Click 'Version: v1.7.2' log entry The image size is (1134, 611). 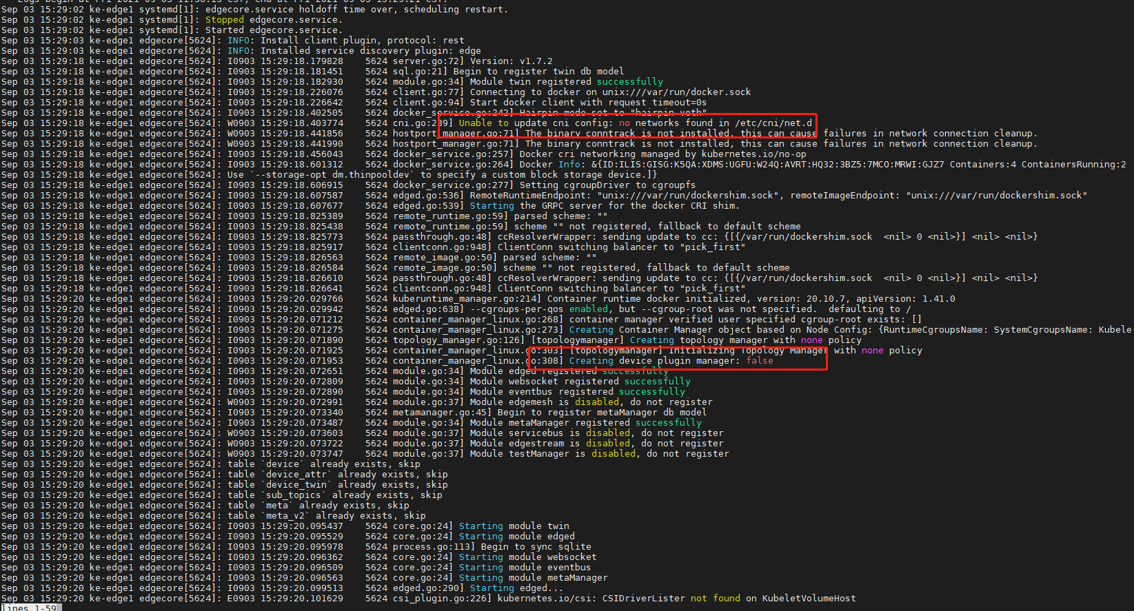(511, 61)
